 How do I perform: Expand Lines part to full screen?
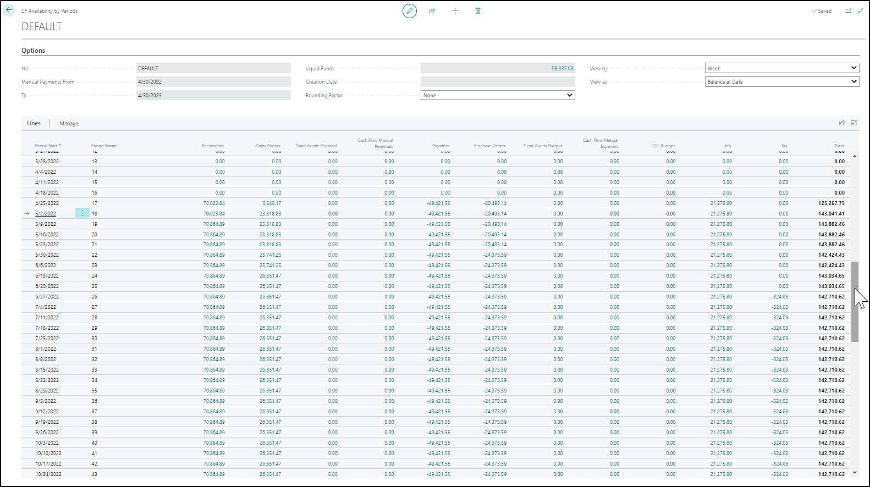(854, 123)
